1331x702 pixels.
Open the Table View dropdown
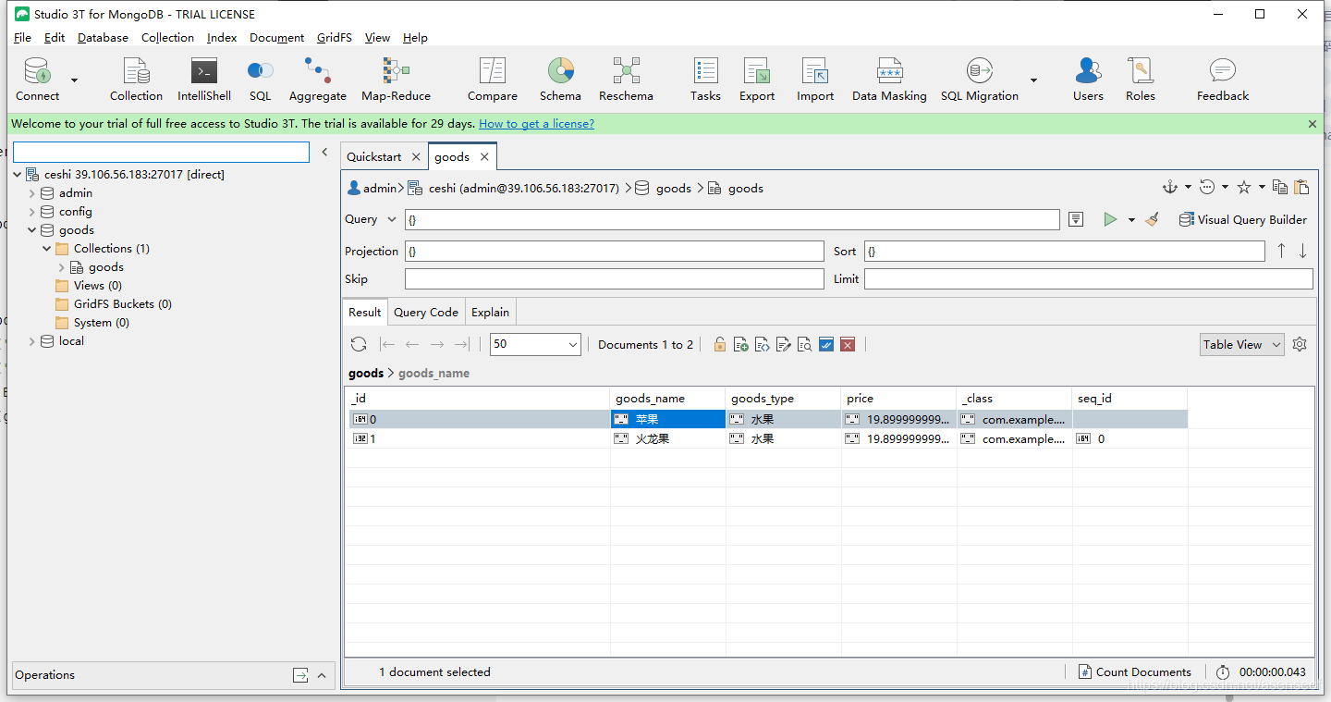pos(1242,344)
